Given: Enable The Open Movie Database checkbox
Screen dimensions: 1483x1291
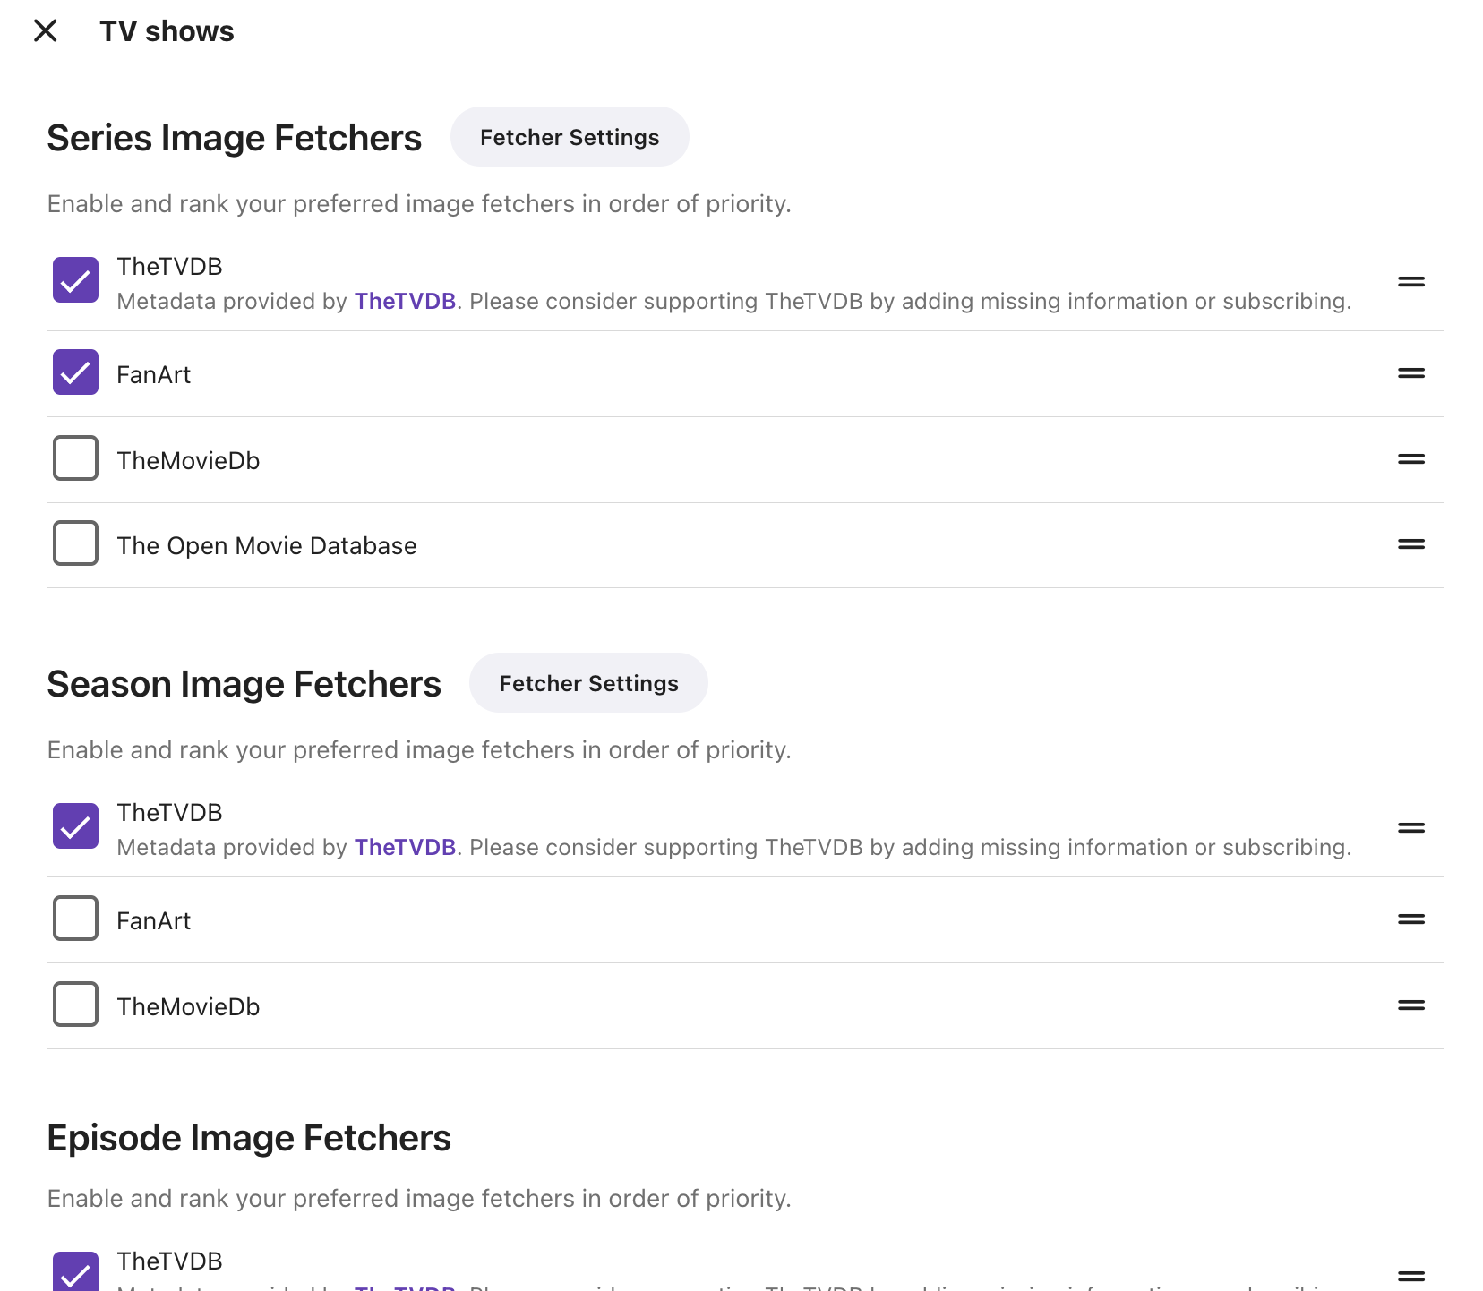Looking at the screenshot, I should 75,543.
